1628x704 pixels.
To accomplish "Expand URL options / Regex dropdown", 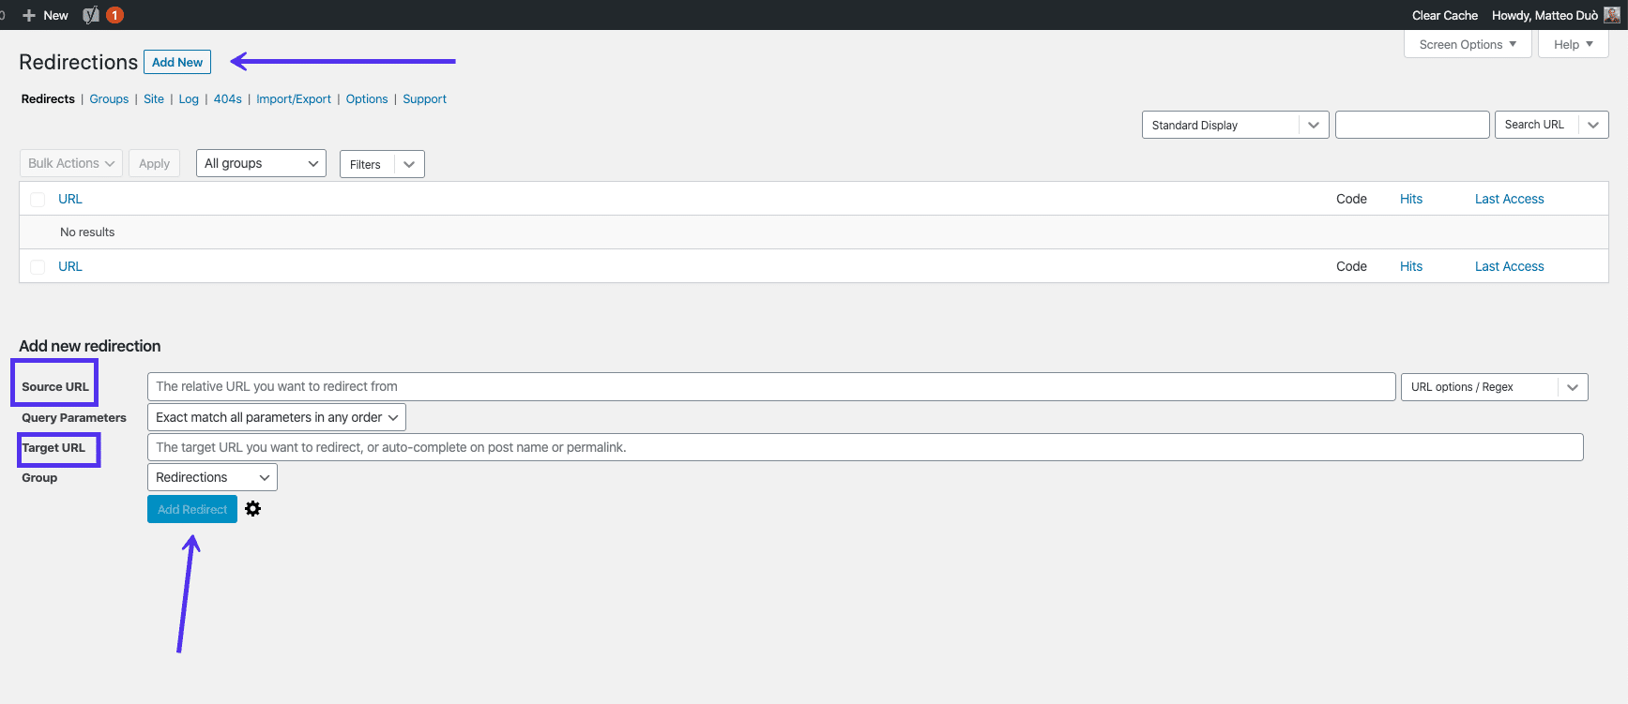I will click(x=1494, y=387).
